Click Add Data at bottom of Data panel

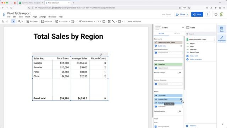pyautogui.click(x=193, y=126)
